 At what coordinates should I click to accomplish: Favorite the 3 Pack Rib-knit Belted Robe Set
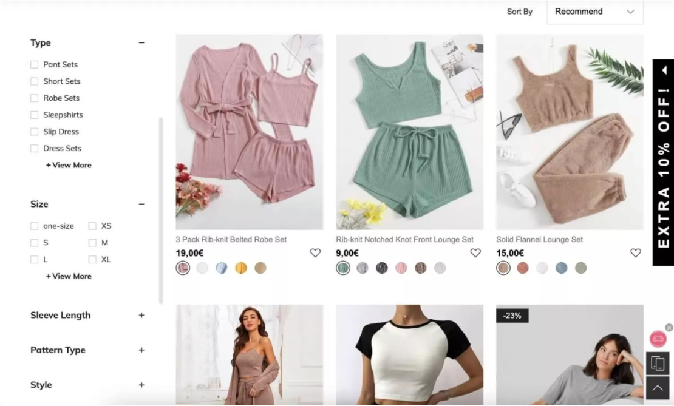coord(315,253)
